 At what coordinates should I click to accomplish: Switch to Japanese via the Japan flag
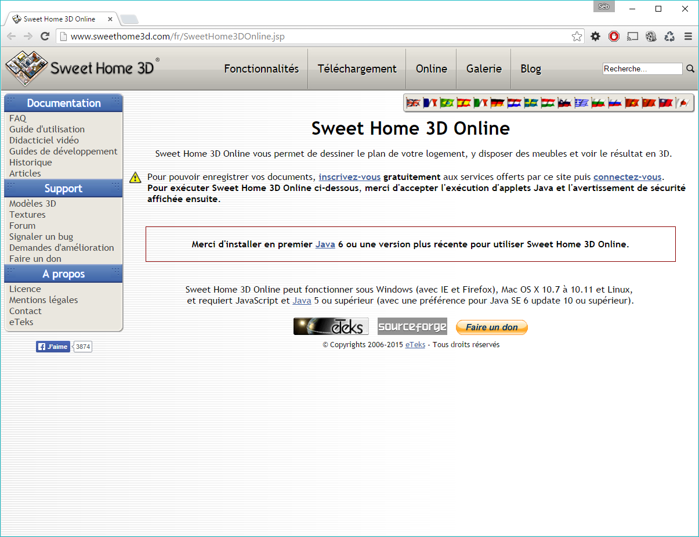[x=682, y=103]
